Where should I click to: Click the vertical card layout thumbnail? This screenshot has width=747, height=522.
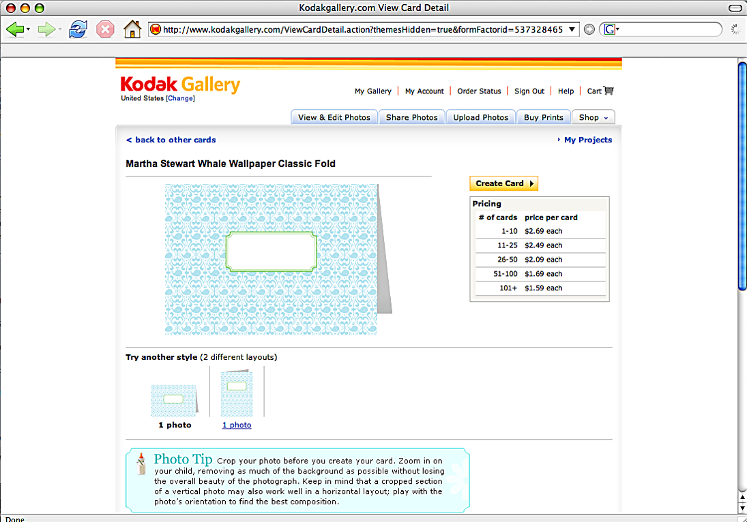click(237, 393)
